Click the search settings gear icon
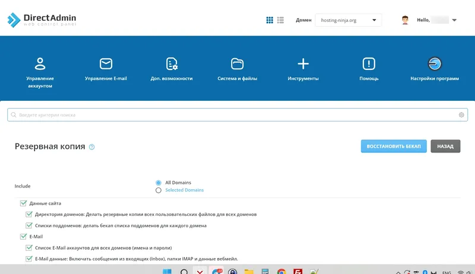The height and width of the screenshot is (274, 475). click(x=461, y=115)
